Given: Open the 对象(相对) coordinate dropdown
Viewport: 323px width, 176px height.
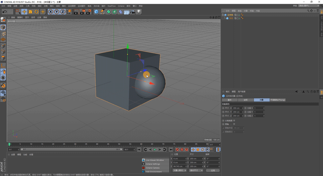Looking at the screenshot, I should coord(179,170).
